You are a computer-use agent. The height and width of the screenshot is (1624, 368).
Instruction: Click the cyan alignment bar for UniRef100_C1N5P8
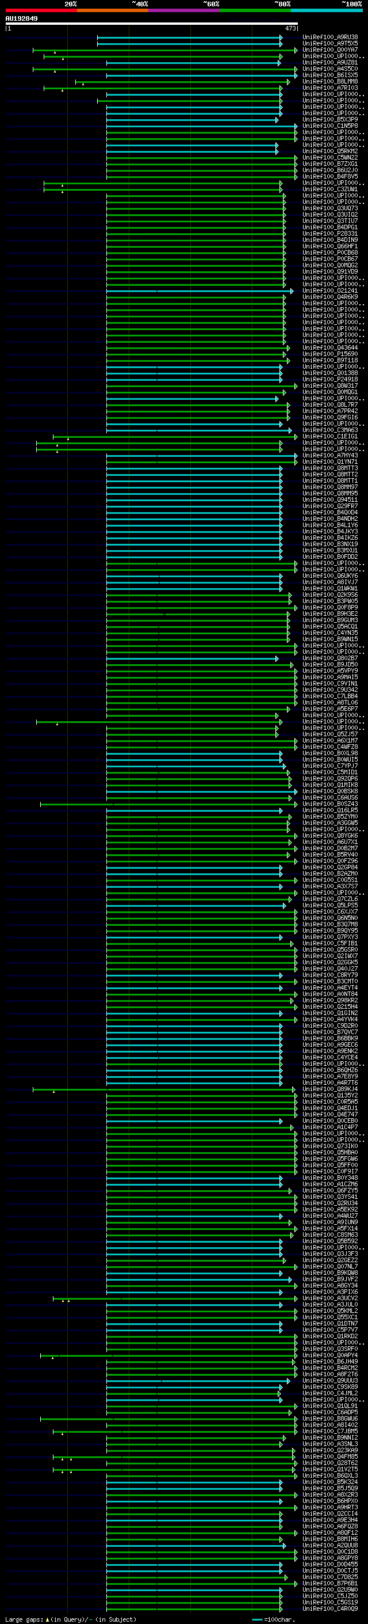[202, 126]
